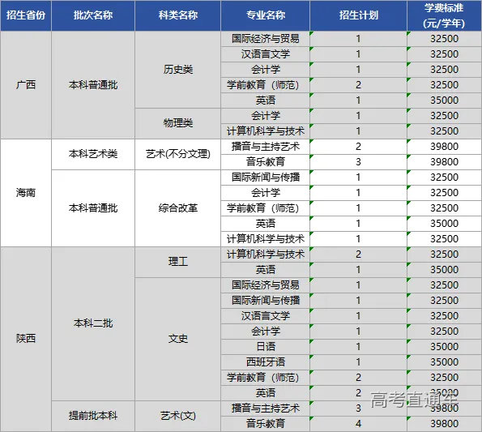Viewport: 482px width, 432px height.
Task: Click the 学费标准(元/学年) header
Action: pos(444,15)
